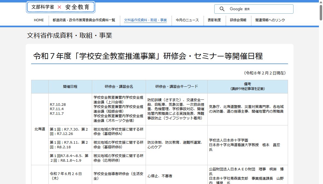
Task: Click the page vertical scrollbar thumb
Action: coord(321,12)
